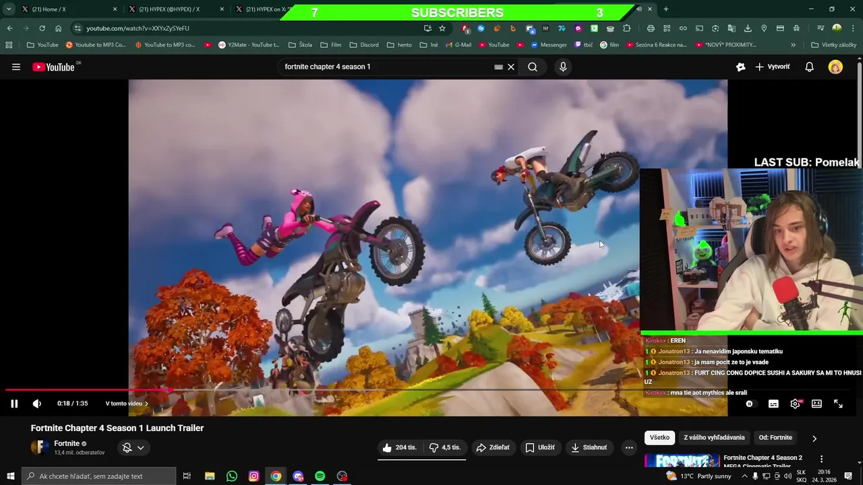The height and width of the screenshot is (485, 863).
Task: Pause the video with the player control
Action: pos(14,403)
